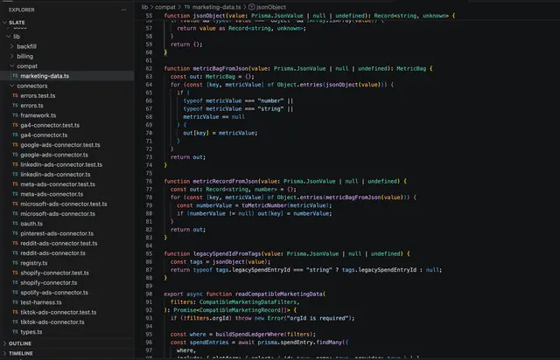
Task: Open tiktok-ads-connector.test.ts file
Action: click(x=59, y=312)
